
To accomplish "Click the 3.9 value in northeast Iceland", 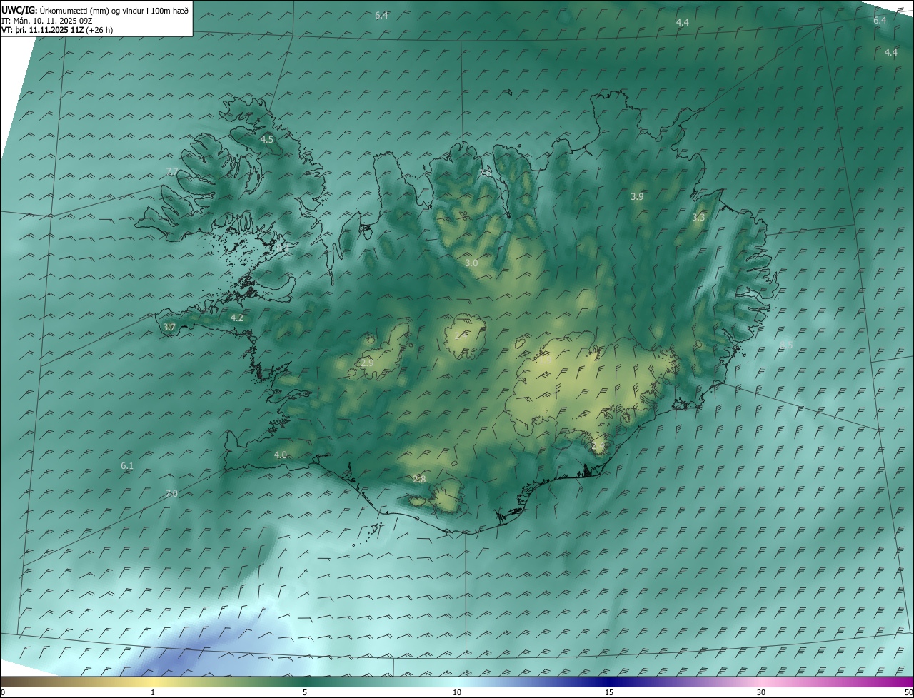I will [x=637, y=196].
